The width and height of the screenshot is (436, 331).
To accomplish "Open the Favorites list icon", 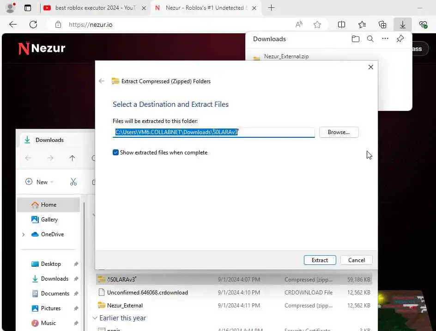I will click(362, 25).
